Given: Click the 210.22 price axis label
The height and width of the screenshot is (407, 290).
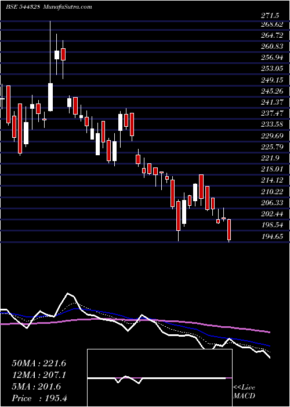Looking at the screenshot, I should point(272,191).
